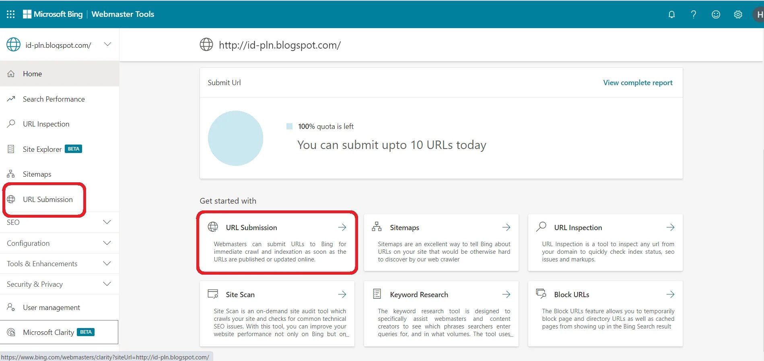Screen dimensions: 764x361
Task: Click the globe icon on the URL Submission card
Action: pyautogui.click(x=213, y=226)
